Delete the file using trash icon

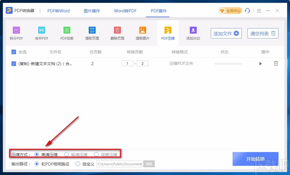point(276,63)
